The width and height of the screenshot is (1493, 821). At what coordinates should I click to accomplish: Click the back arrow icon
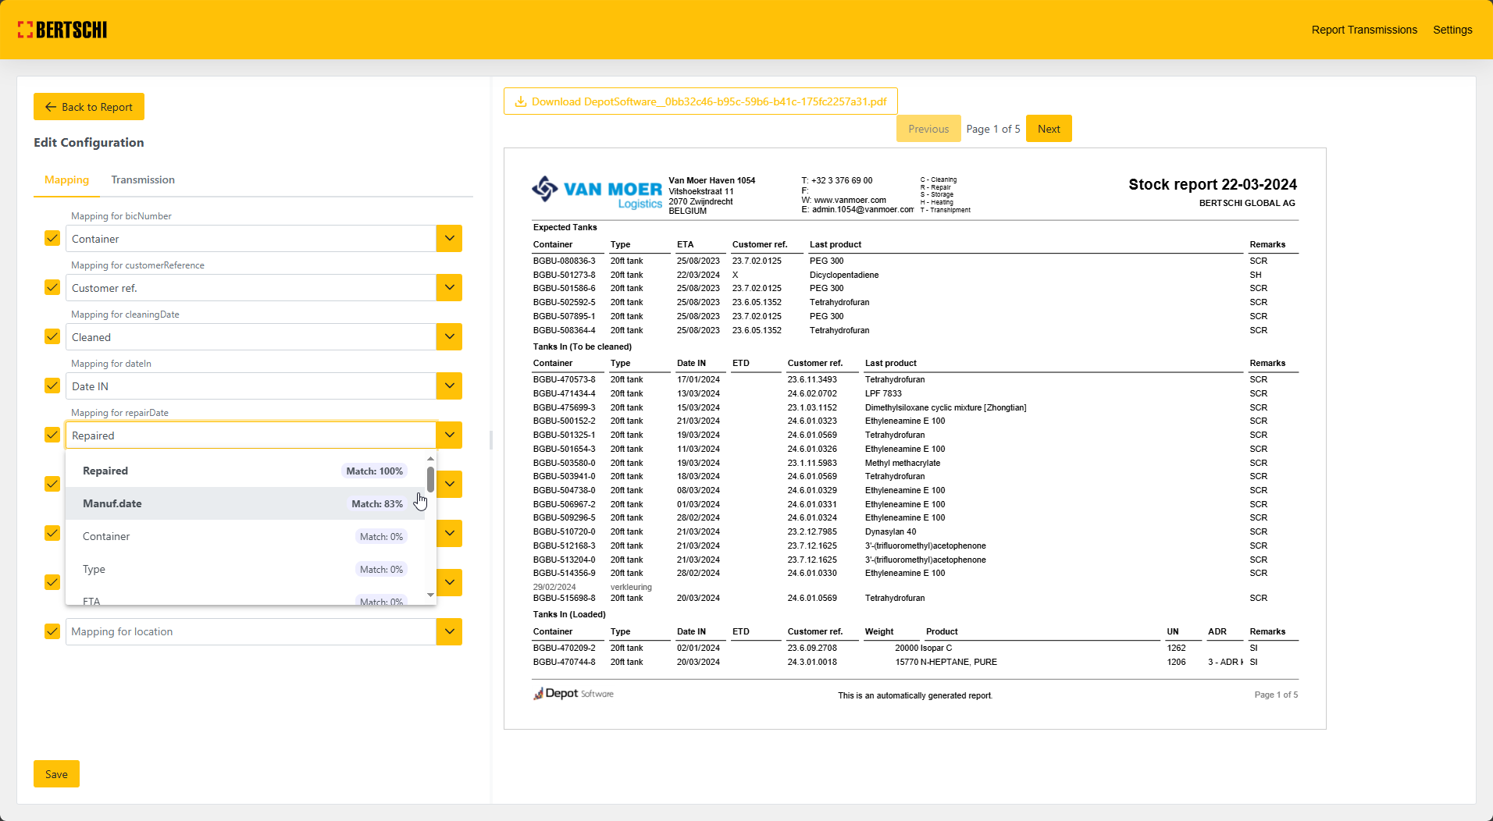point(51,107)
